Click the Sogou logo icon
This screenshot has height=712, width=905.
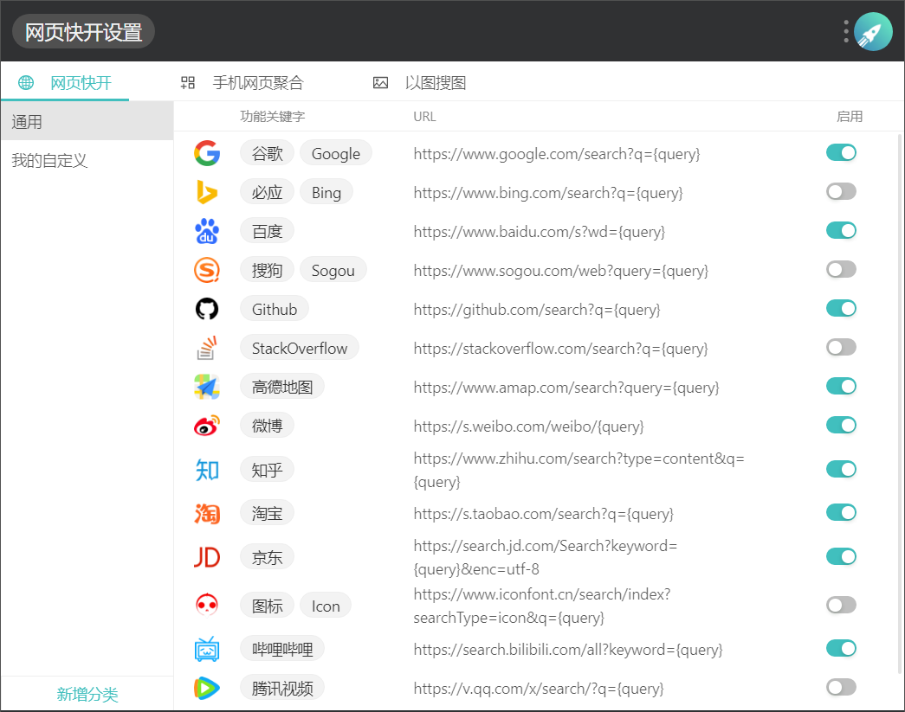pos(207,270)
